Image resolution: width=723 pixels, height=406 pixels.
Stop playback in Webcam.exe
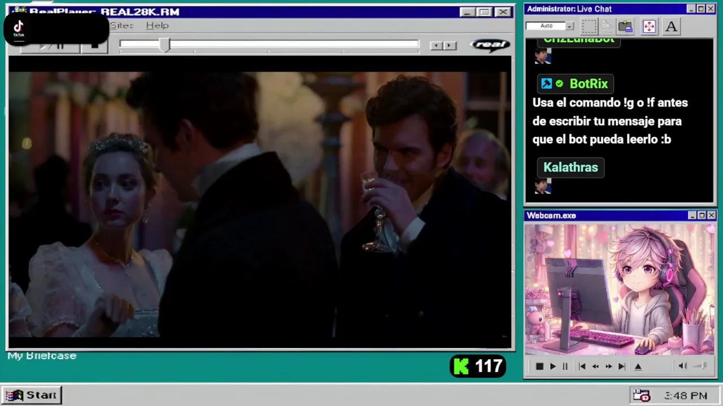pyautogui.click(x=539, y=367)
